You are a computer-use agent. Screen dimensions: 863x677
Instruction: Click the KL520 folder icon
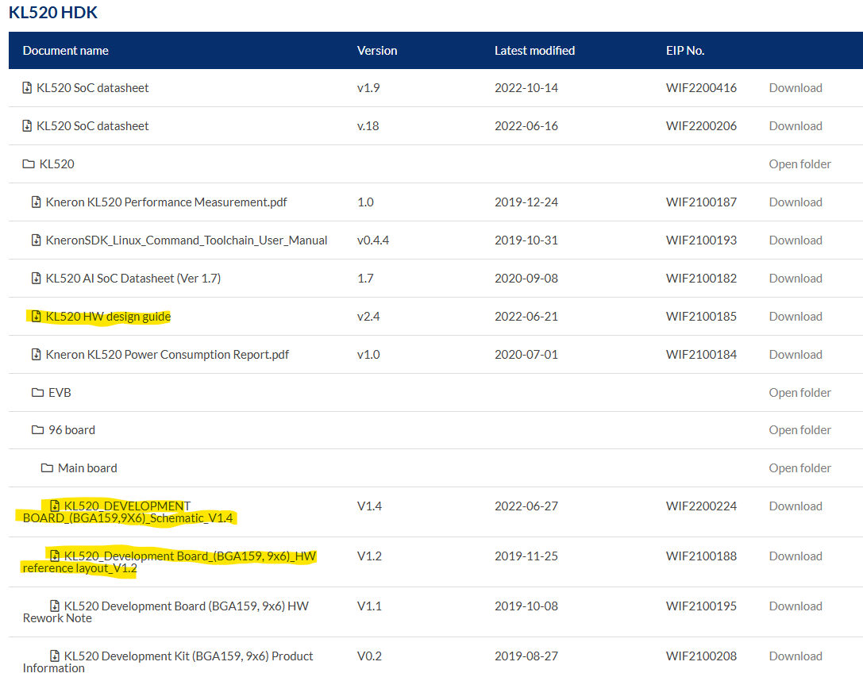click(x=29, y=164)
